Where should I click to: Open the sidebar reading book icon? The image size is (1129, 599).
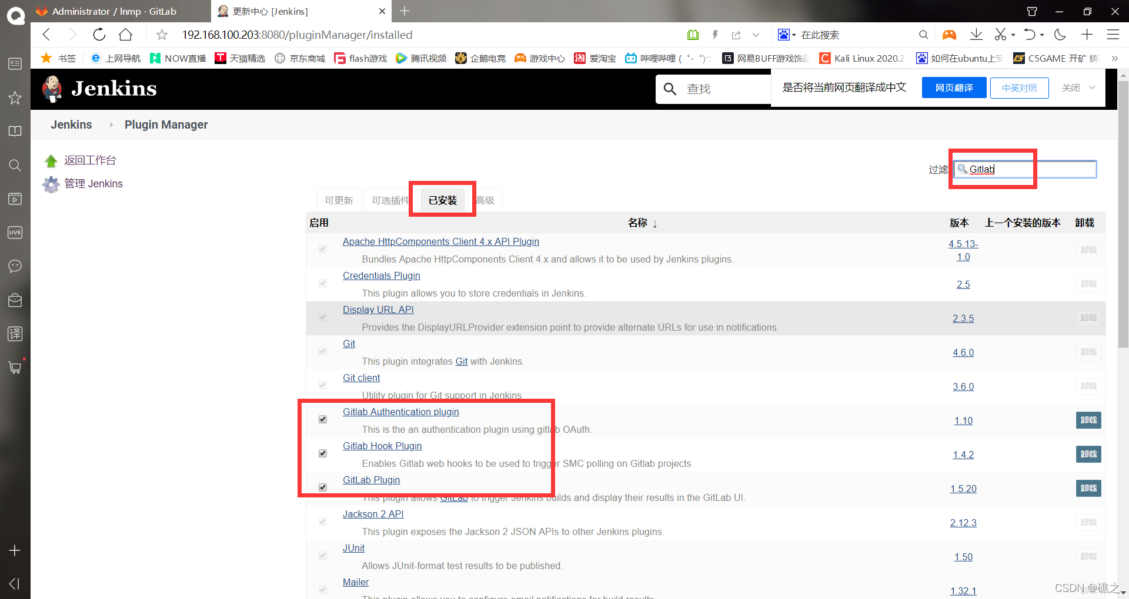[x=15, y=131]
